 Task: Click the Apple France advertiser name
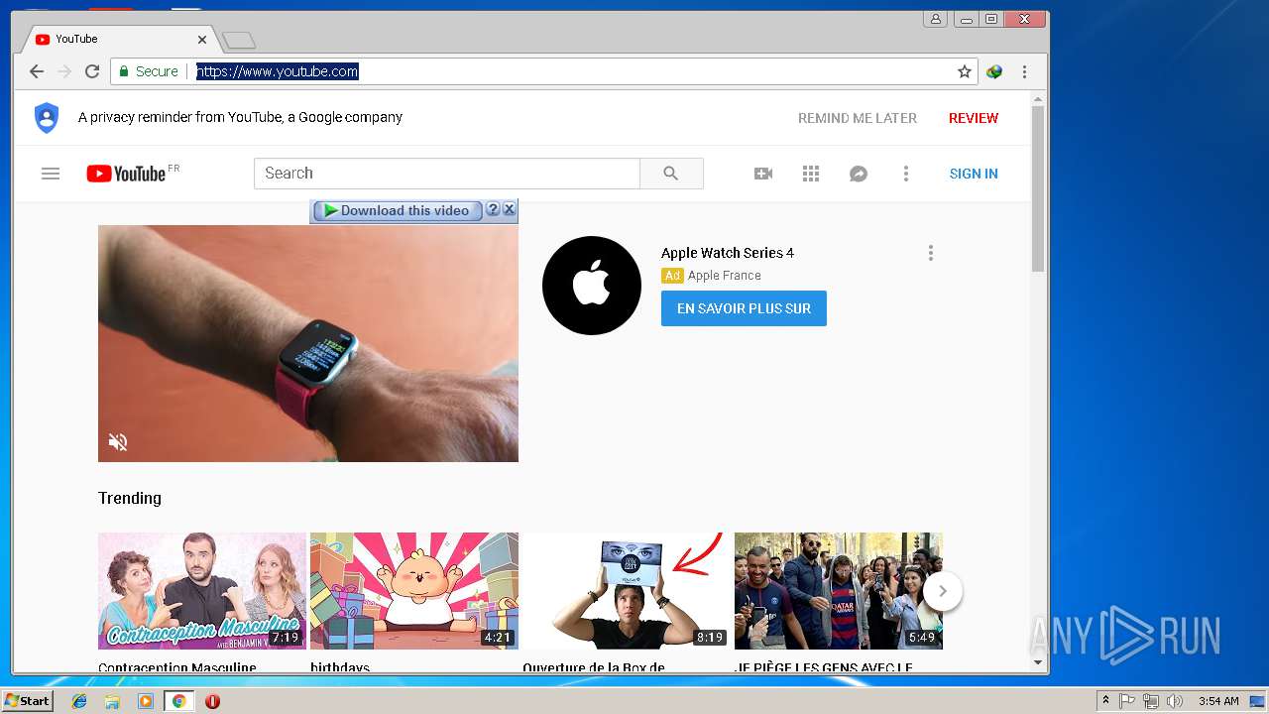(725, 276)
